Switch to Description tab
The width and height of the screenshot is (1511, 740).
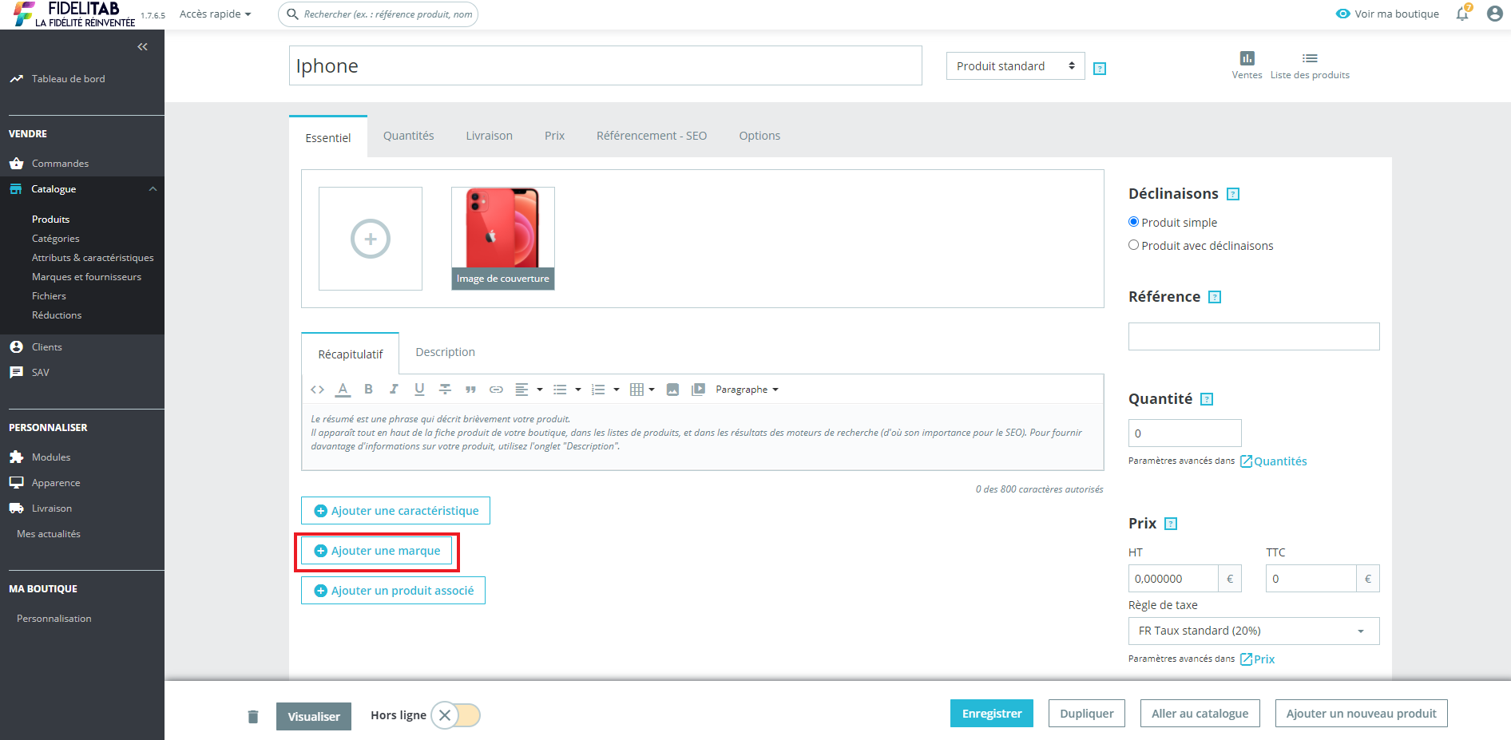[445, 352]
